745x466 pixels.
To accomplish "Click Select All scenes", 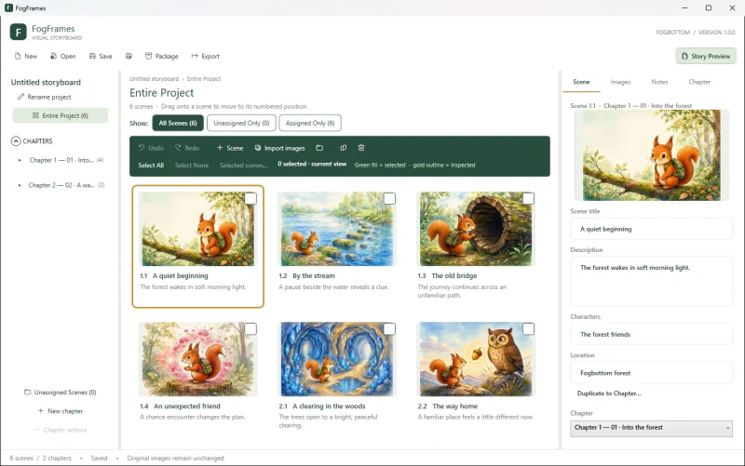I will coord(151,166).
